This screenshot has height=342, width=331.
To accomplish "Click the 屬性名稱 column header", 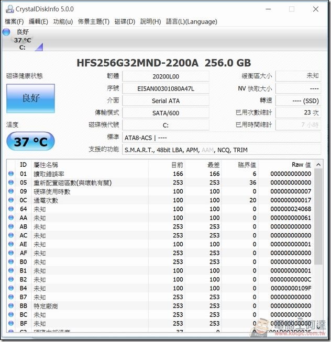I will click(x=90, y=165).
